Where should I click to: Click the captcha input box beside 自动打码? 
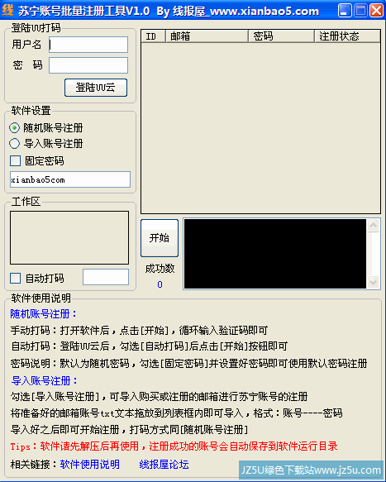click(106, 277)
